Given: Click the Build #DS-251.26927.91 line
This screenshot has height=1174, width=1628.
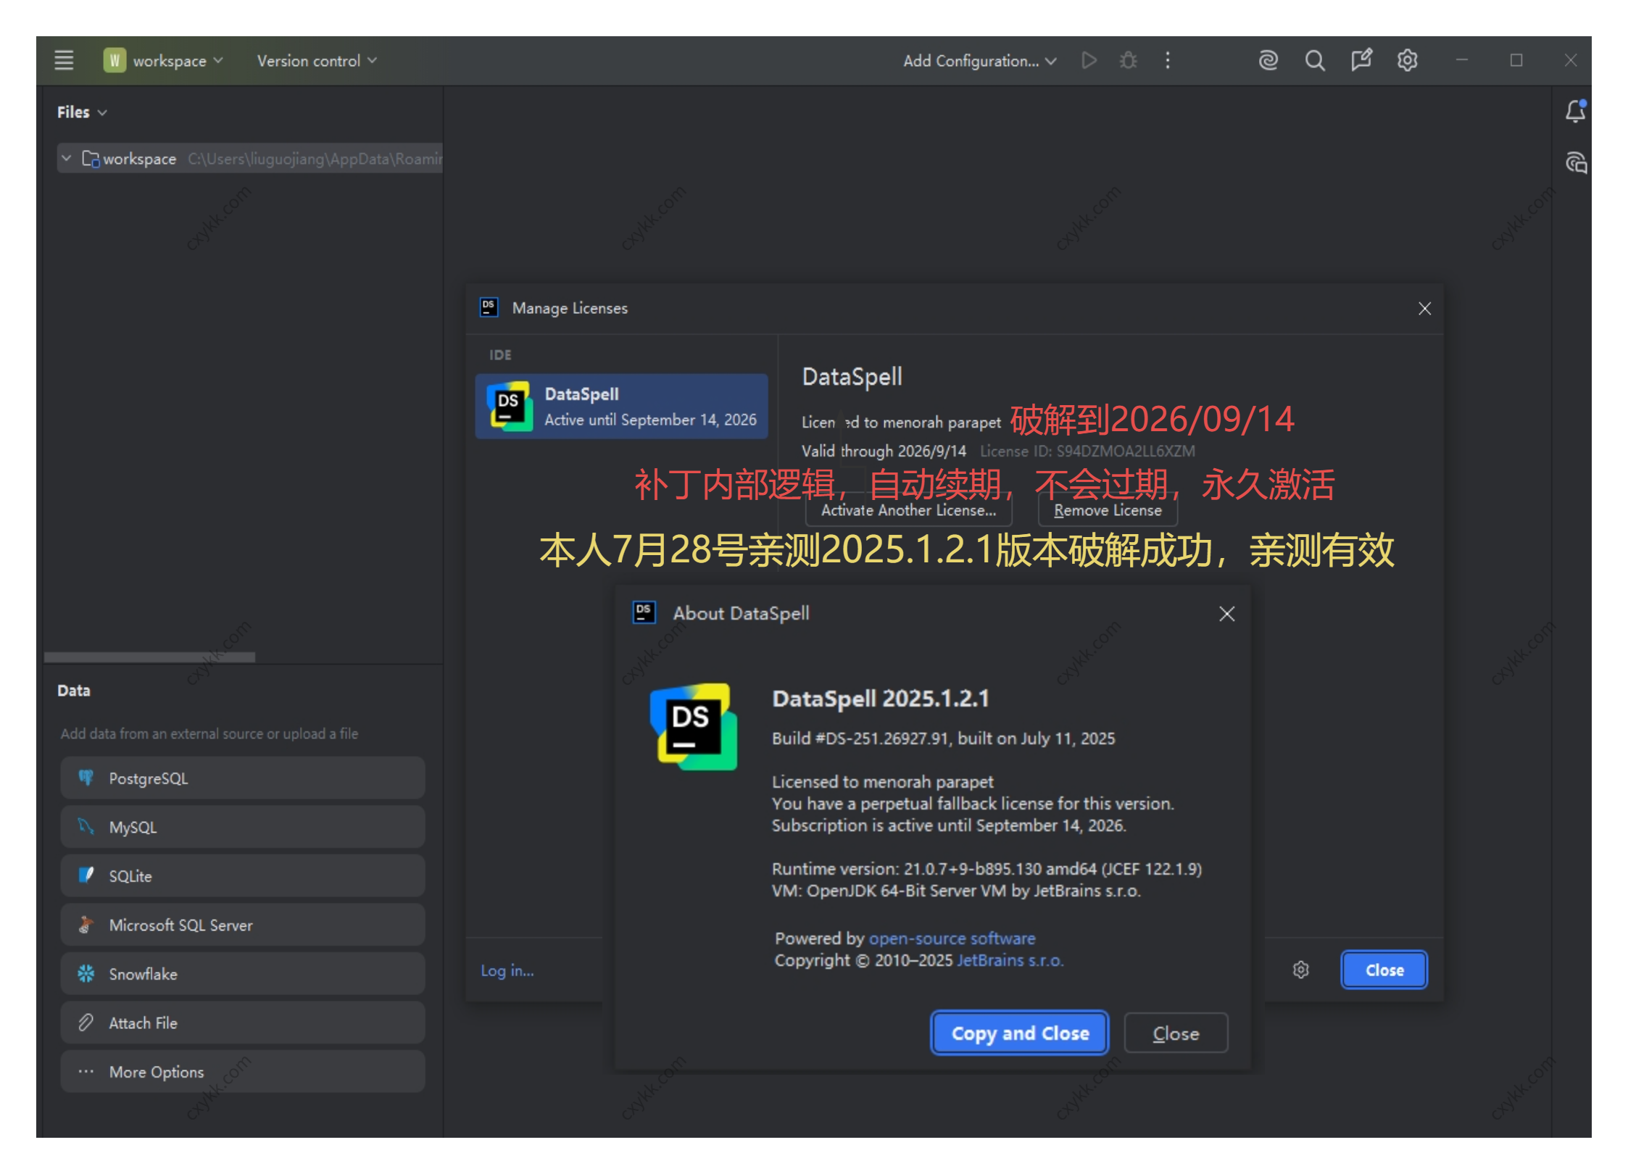Looking at the screenshot, I should point(943,738).
